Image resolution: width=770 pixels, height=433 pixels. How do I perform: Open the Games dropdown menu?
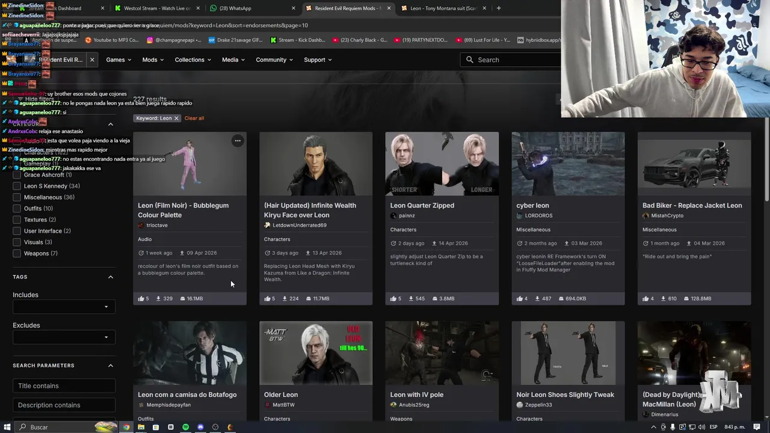coord(119,60)
